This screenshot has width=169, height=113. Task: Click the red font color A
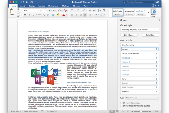64,15
